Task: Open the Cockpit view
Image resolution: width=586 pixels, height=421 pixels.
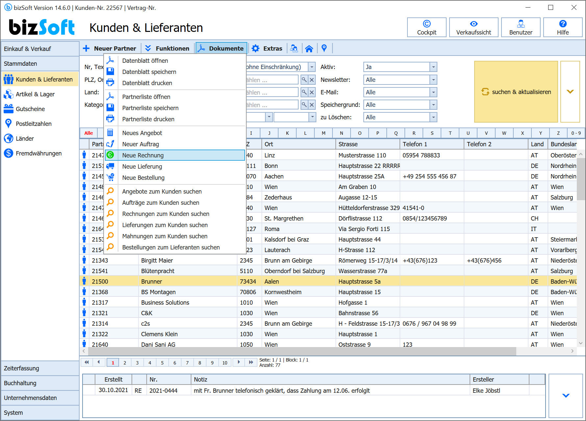Action: (x=427, y=27)
